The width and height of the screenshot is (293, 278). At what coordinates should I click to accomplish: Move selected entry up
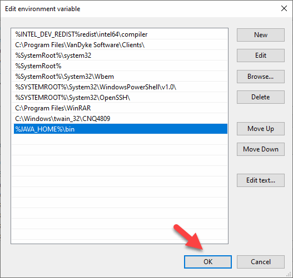pyautogui.click(x=261, y=129)
